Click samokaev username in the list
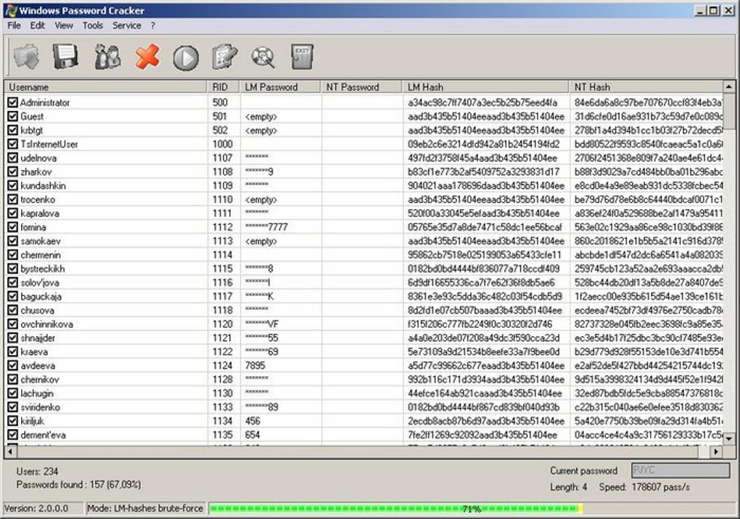Viewport: 740px width, 519px height. (x=40, y=241)
